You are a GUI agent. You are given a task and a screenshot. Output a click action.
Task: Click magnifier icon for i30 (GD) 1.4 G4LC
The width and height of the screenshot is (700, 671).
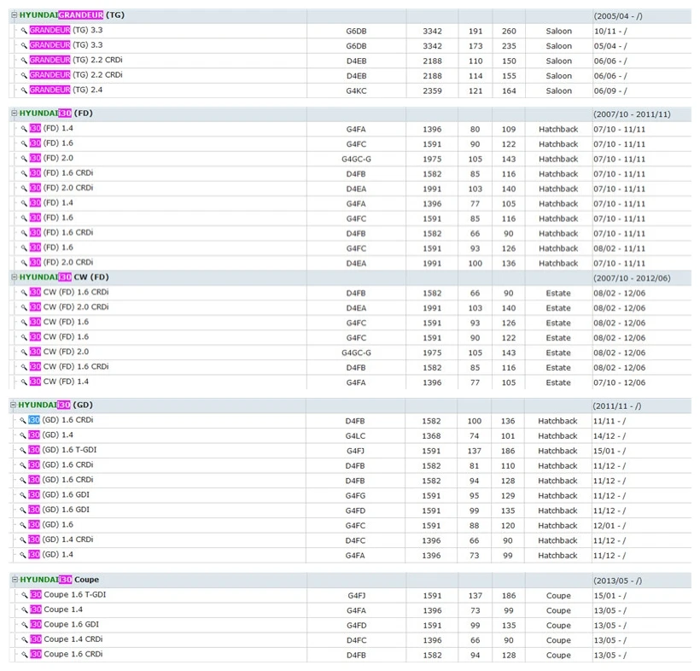(22, 435)
